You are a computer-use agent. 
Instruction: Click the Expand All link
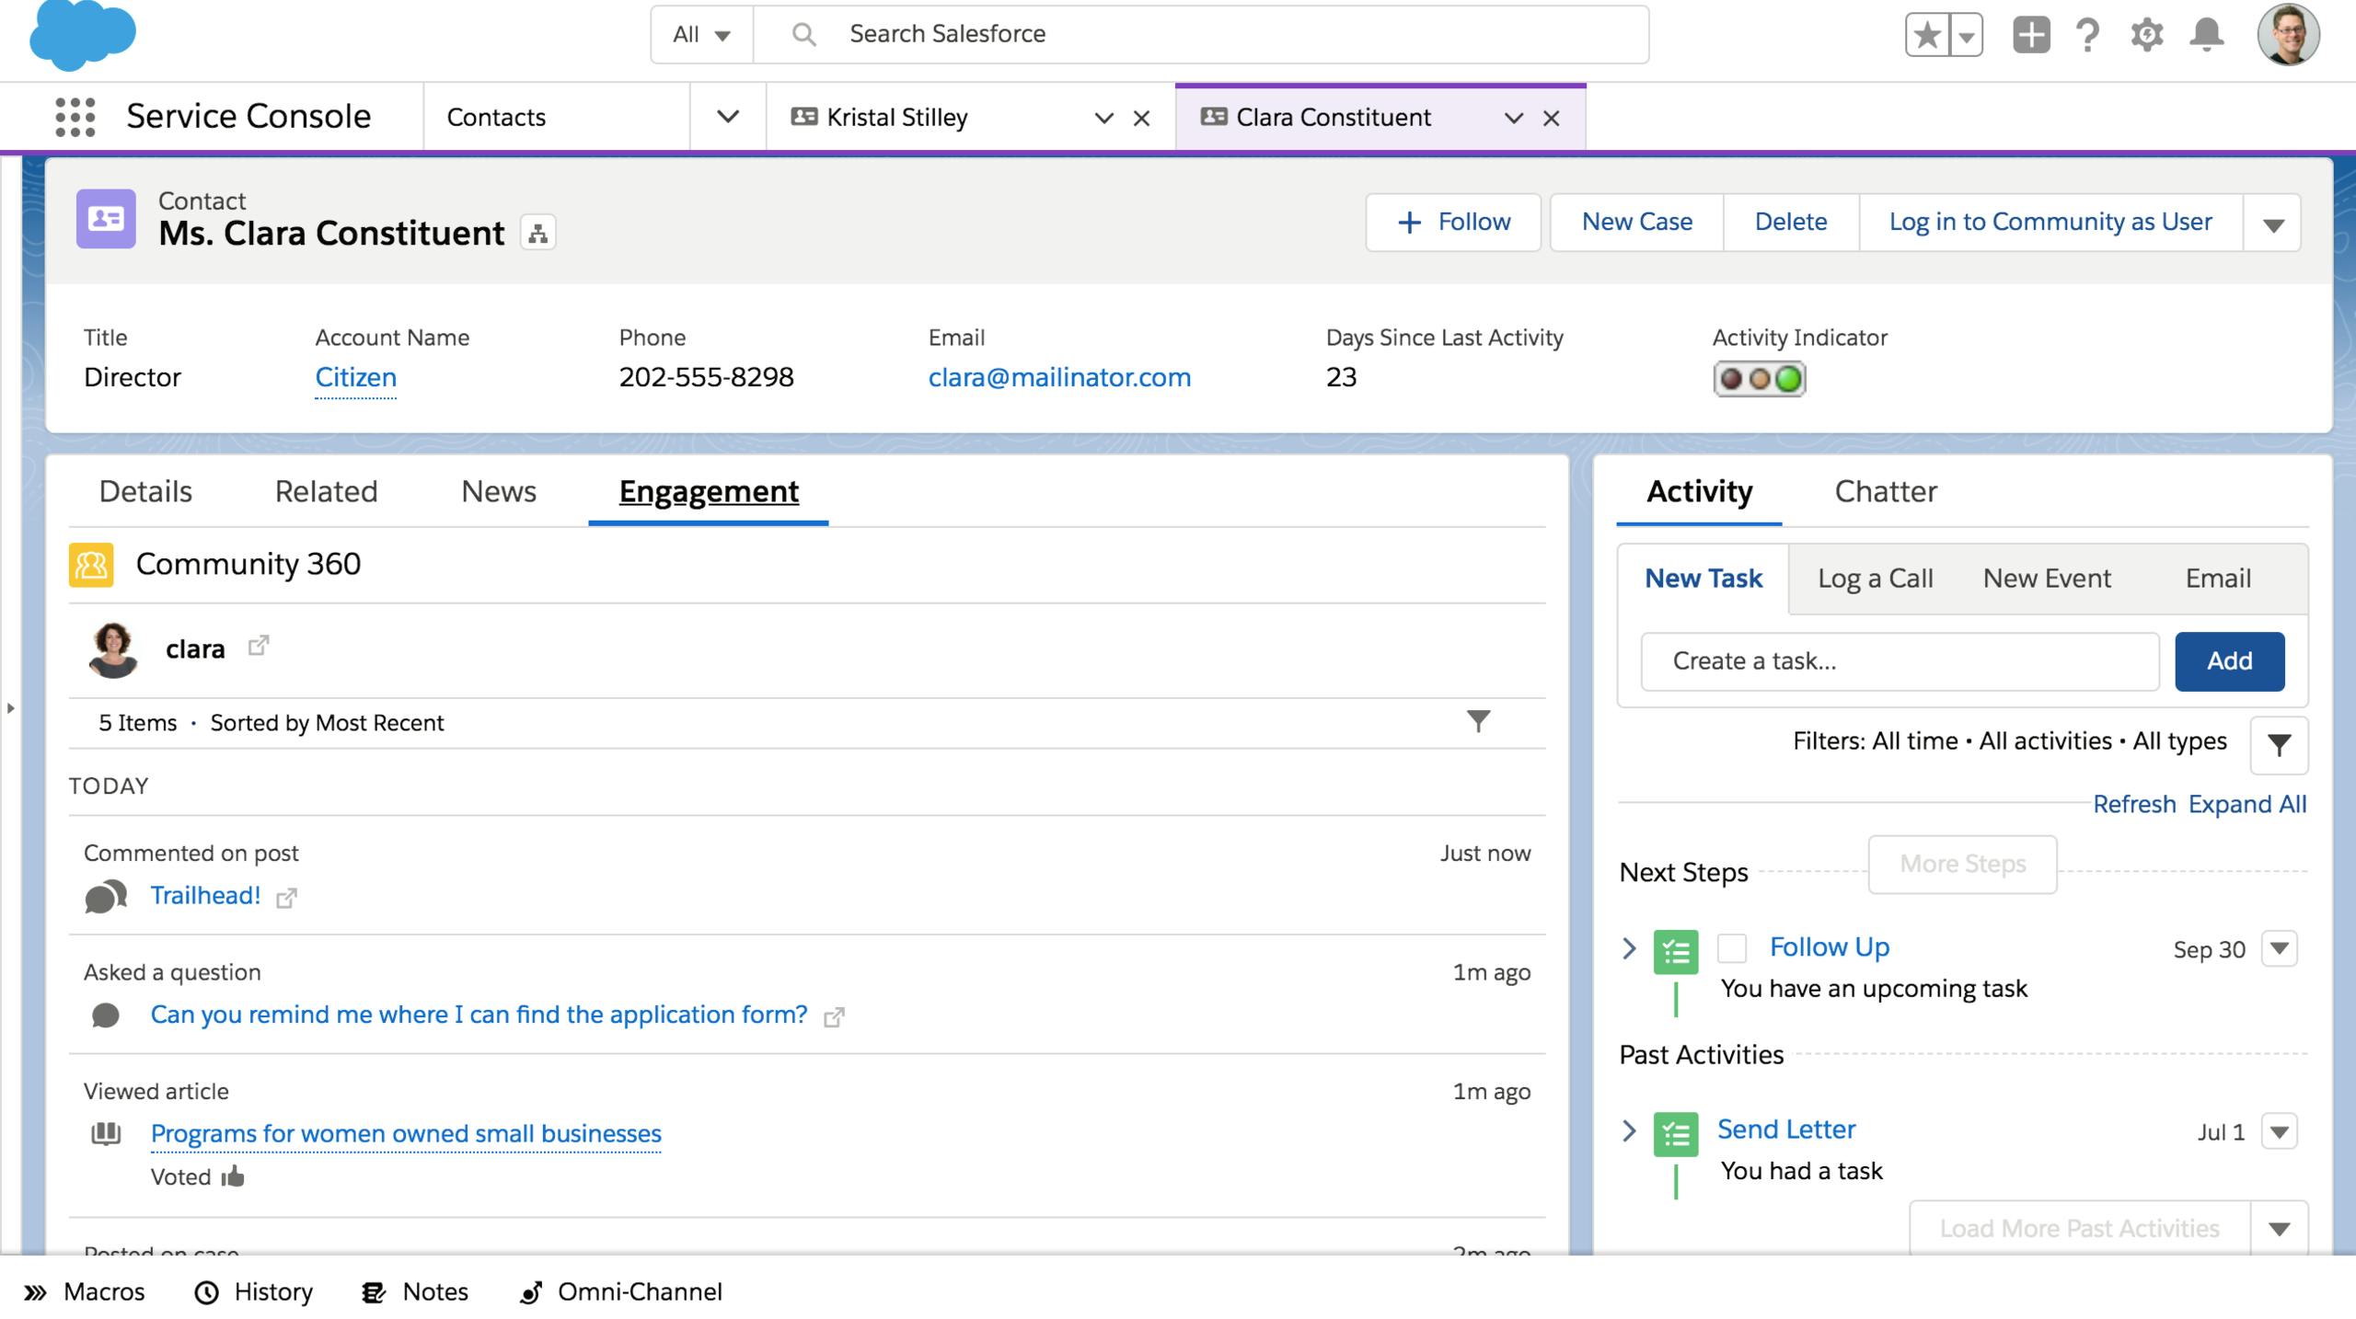pos(2246,804)
